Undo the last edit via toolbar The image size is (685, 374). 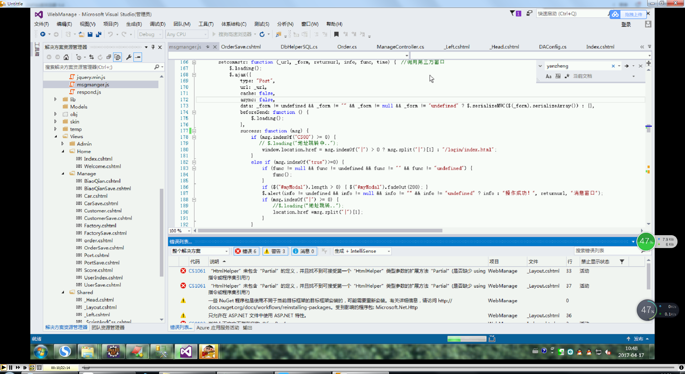pos(111,34)
